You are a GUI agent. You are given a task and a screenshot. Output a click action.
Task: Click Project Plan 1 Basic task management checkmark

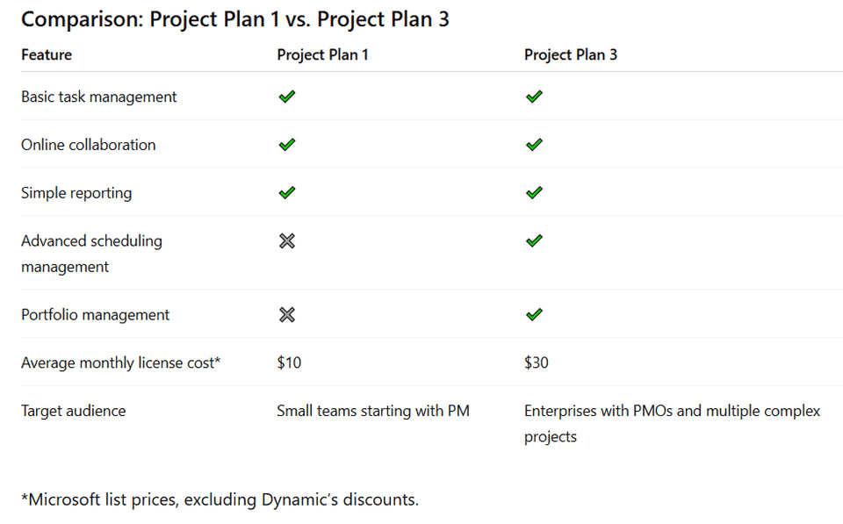click(x=286, y=97)
